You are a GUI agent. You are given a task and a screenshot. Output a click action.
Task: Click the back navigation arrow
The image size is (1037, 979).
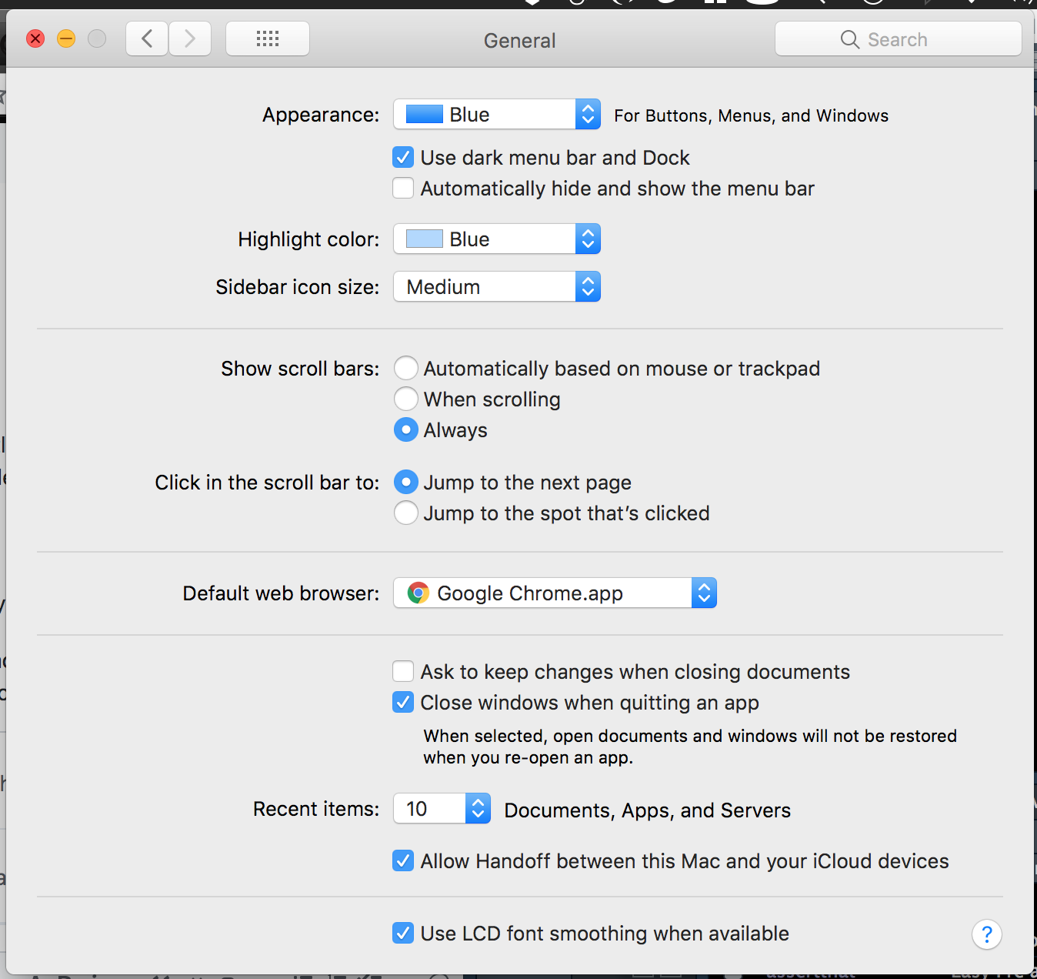pos(146,38)
